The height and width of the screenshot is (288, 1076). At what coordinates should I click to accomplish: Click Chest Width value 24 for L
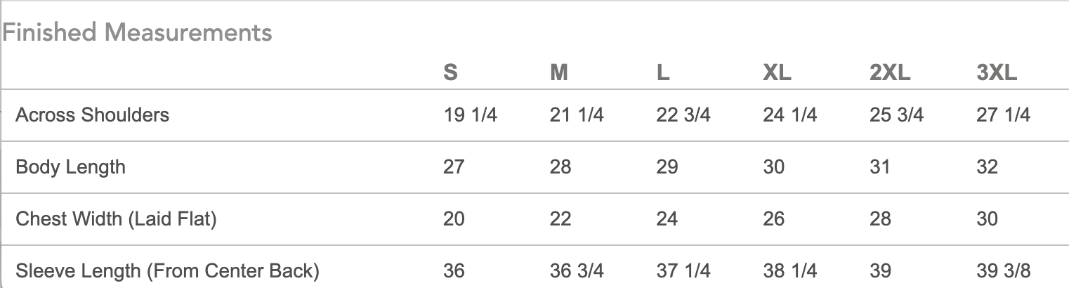point(667,219)
